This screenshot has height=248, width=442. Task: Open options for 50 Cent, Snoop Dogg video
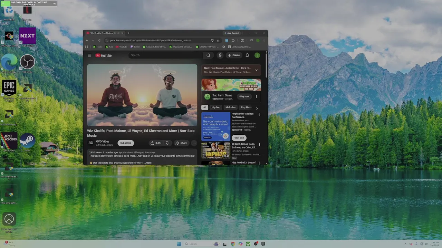pyautogui.click(x=260, y=144)
